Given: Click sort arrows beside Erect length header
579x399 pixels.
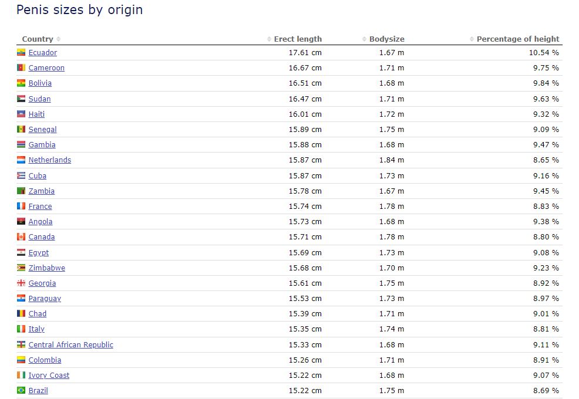Looking at the screenshot, I should pos(269,39).
